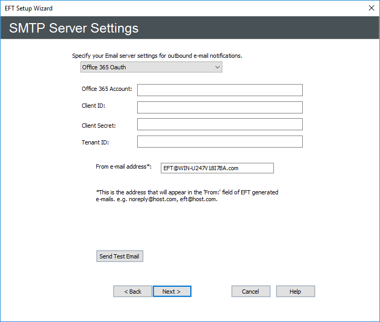Click the From e-mail address* label
380x322 pixels.
124,167
